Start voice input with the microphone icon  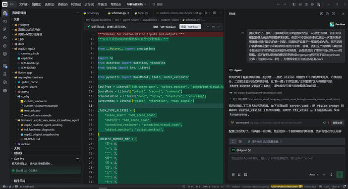click(x=331, y=174)
